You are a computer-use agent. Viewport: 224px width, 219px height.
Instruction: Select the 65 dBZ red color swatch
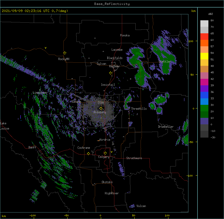coord(204,36)
